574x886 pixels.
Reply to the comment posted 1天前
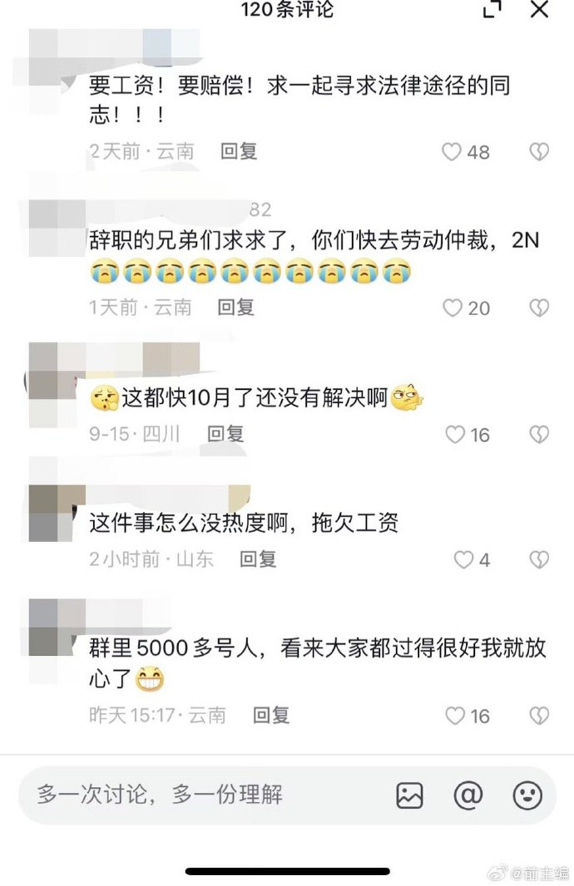pyautogui.click(x=235, y=307)
